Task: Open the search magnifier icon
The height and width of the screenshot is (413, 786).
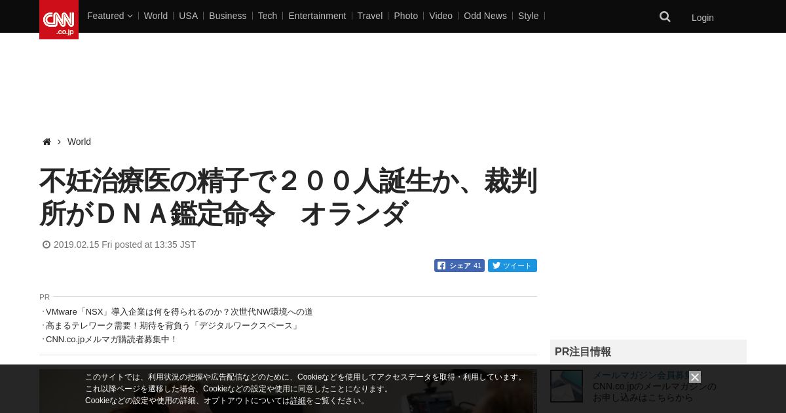Action: [665, 17]
